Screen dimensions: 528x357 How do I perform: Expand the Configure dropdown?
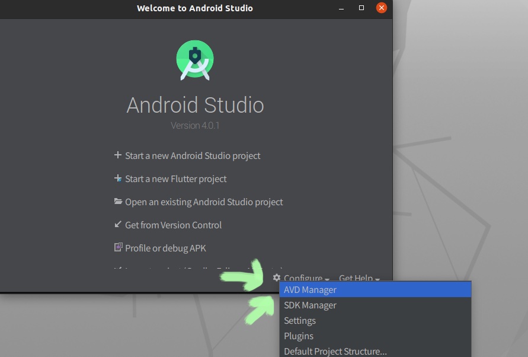306,278
